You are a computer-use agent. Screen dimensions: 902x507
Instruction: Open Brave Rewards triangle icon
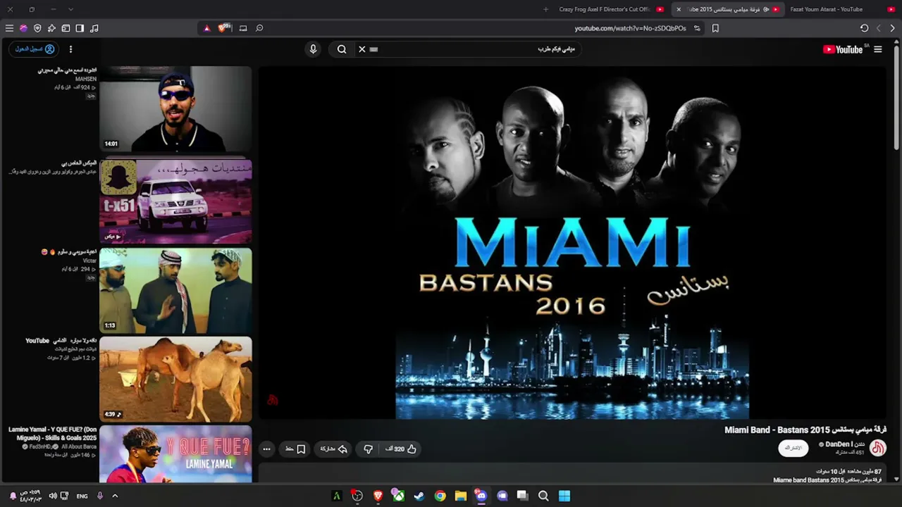[206, 28]
